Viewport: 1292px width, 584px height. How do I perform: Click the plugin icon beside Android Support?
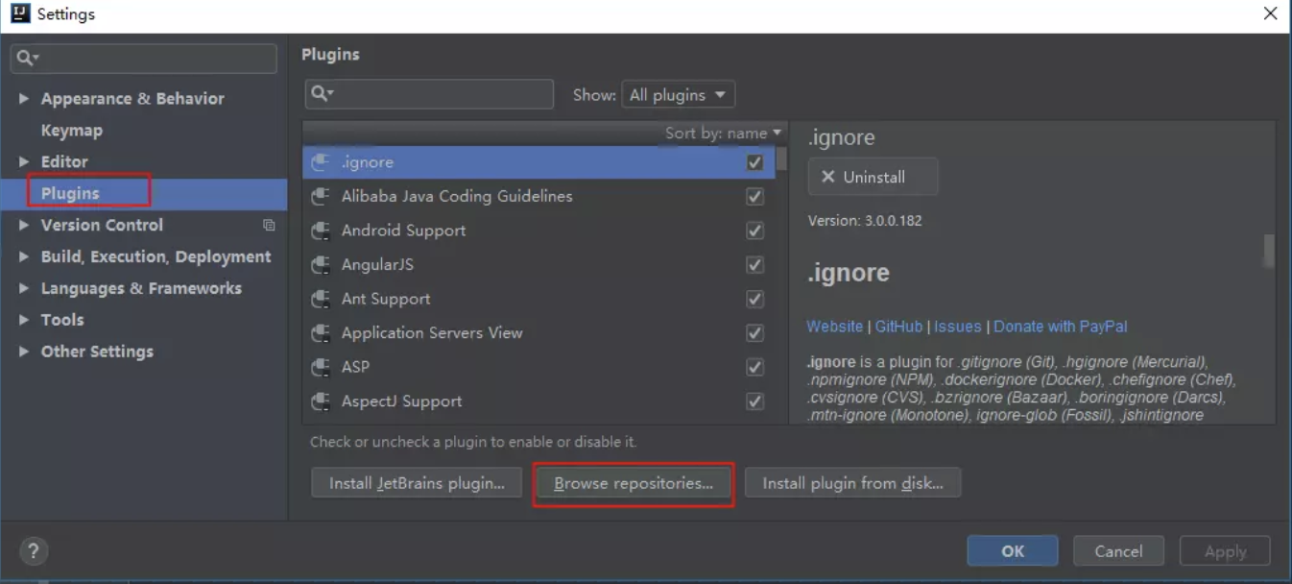321,231
